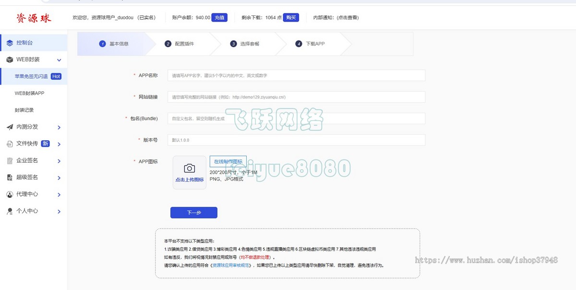
Task: Click the 充值 recharge button
Action: pos(219,17)
